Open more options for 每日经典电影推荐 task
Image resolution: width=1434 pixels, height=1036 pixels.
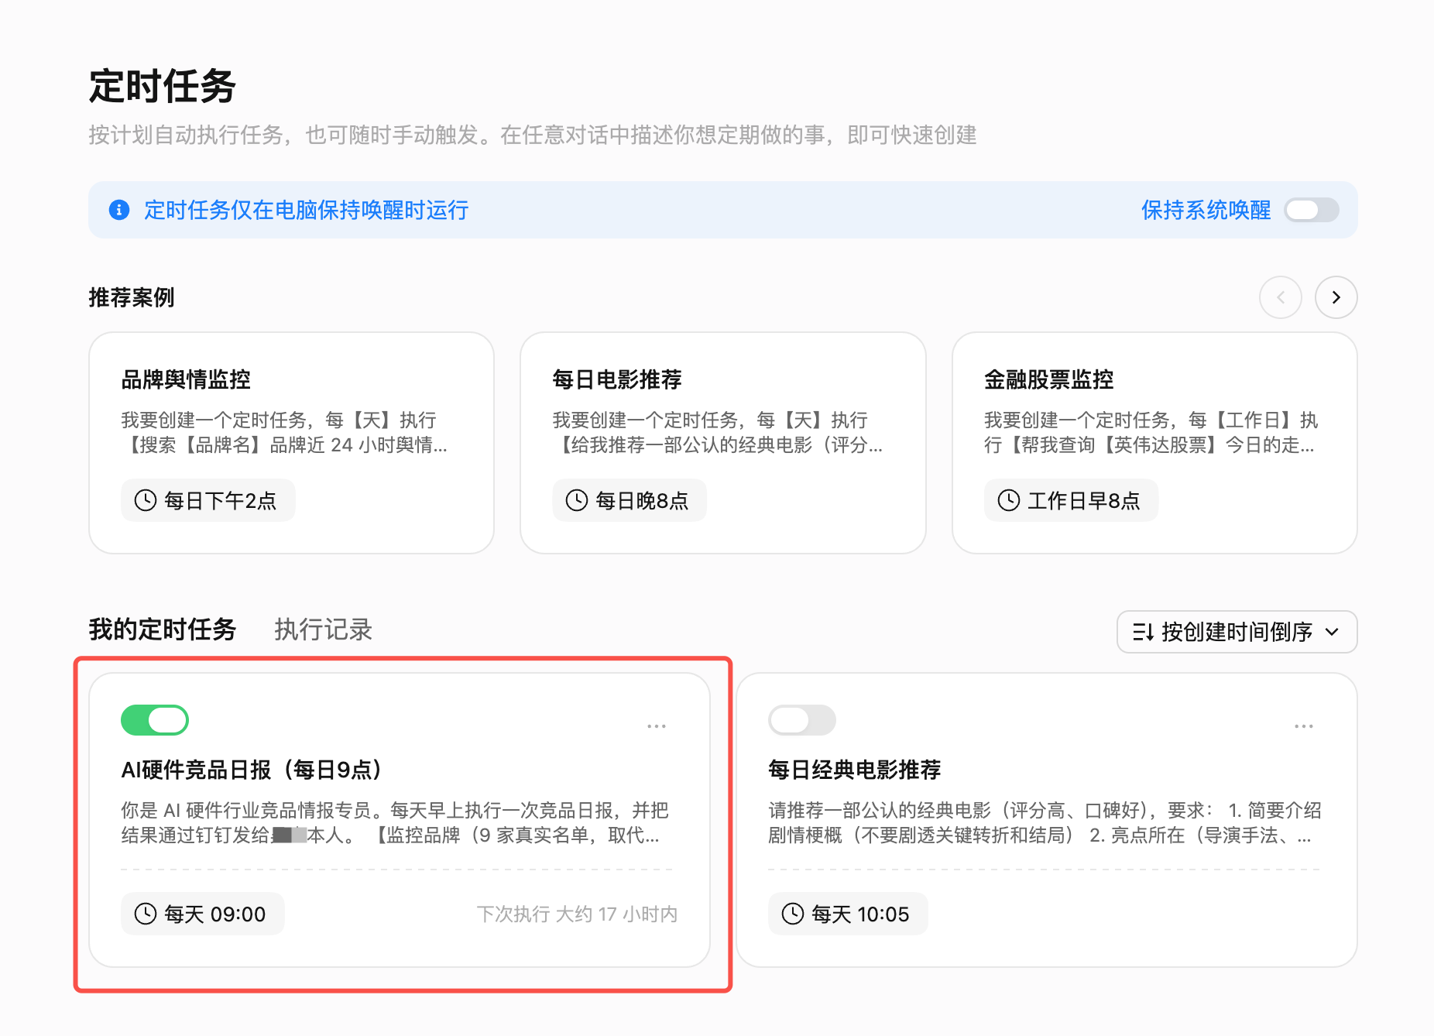[1304, 726]
